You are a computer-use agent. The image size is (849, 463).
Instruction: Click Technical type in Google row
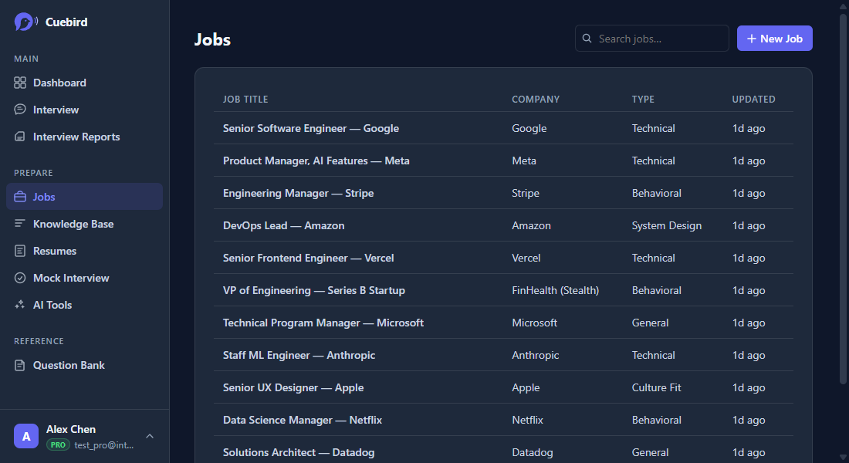(653, 128)
